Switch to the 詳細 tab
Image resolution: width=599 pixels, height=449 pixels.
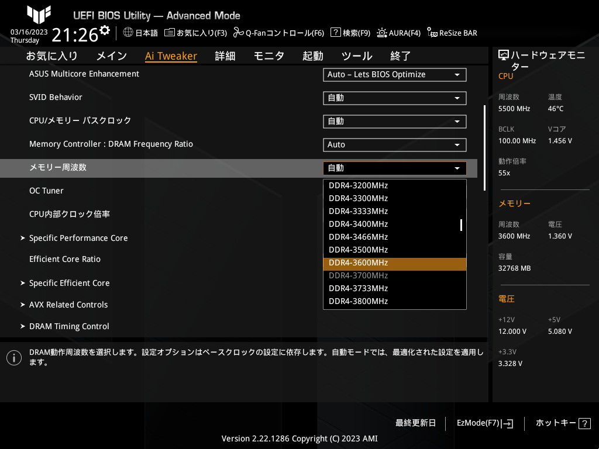pyautogui.click(x=225, y=56)
